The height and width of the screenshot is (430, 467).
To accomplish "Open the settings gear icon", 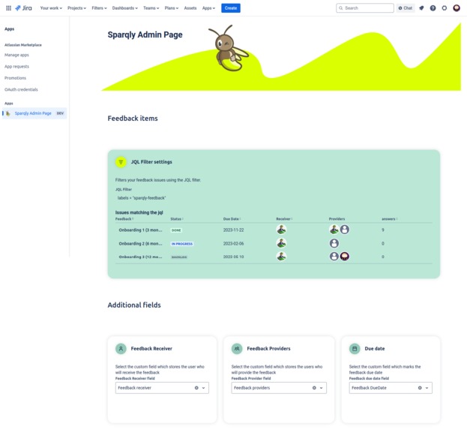I will click(x=445, y=8).
